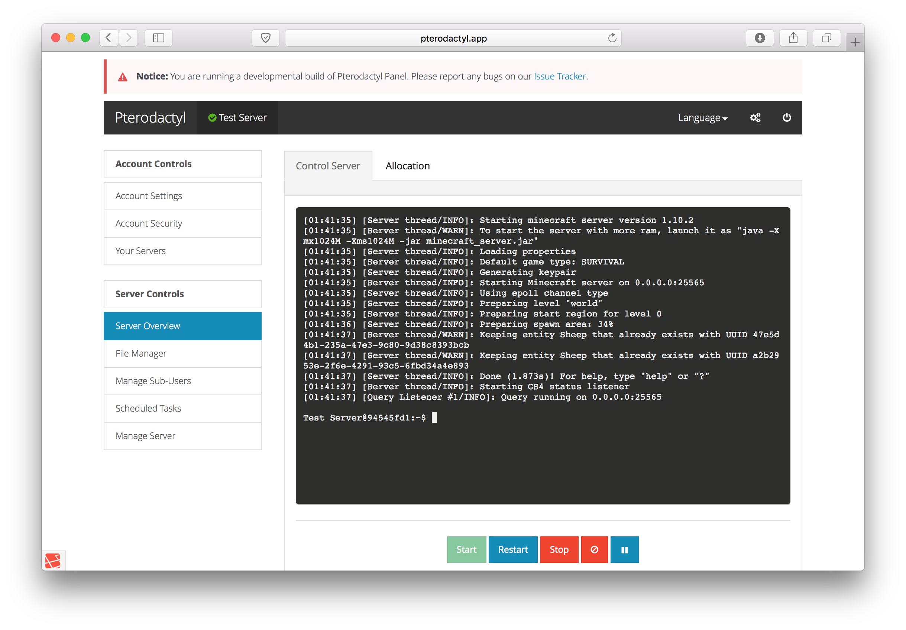Open File Manager in sidebar
906x630 pixels.
[x=141, y=353]
